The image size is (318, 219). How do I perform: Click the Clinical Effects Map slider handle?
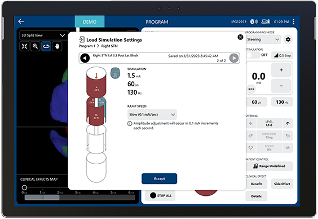click(x=25, y=187)
